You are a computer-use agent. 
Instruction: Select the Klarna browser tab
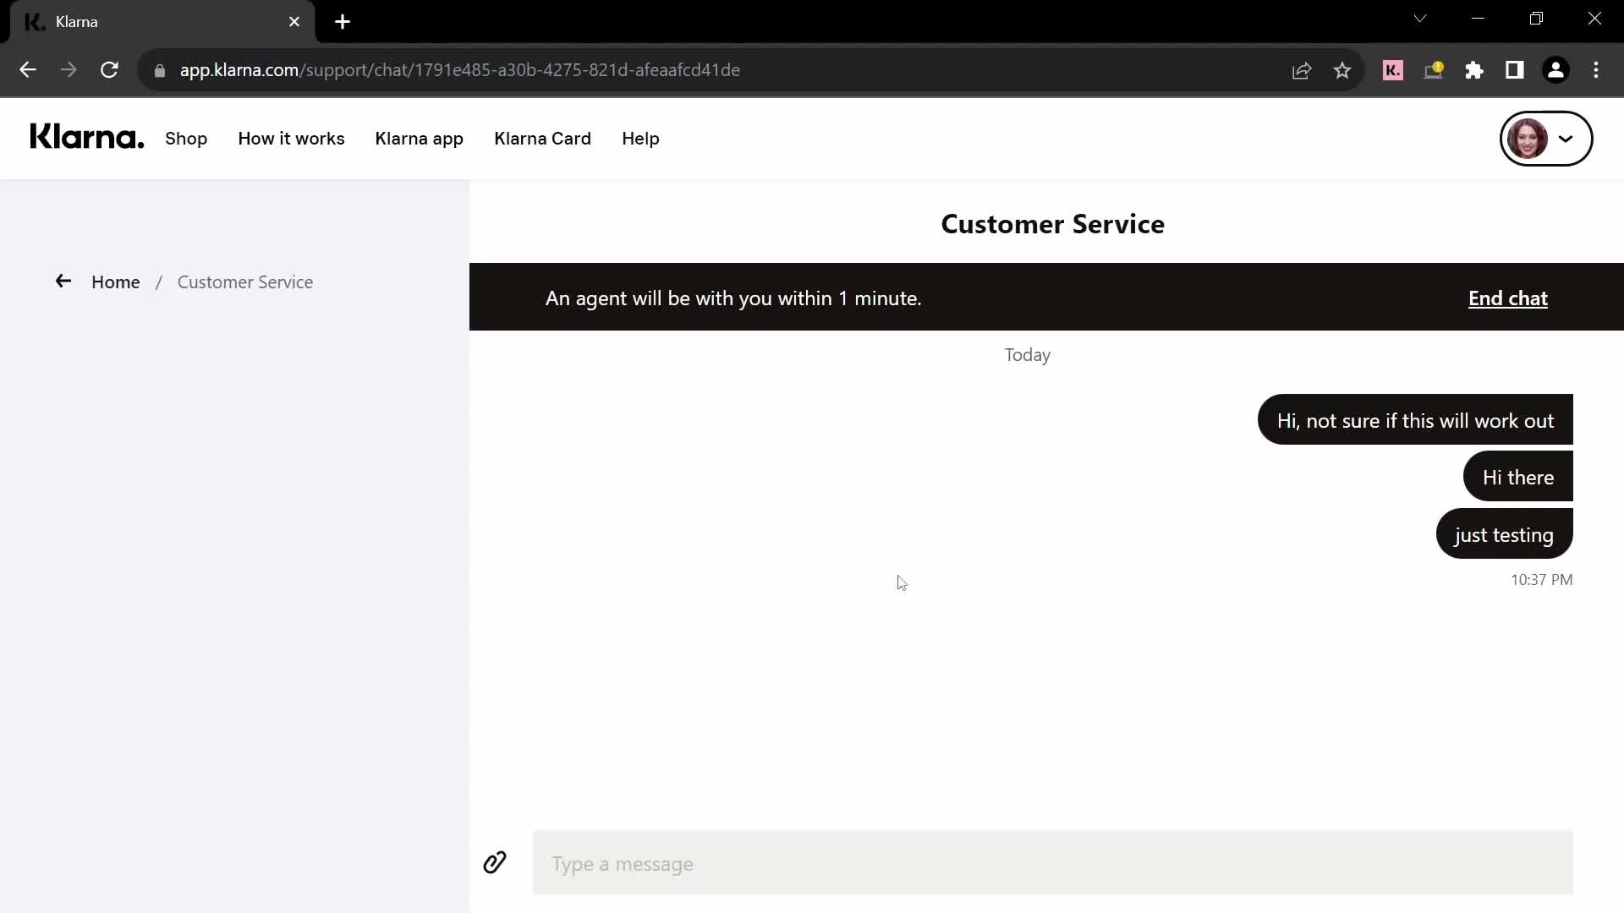pos(161,22)
